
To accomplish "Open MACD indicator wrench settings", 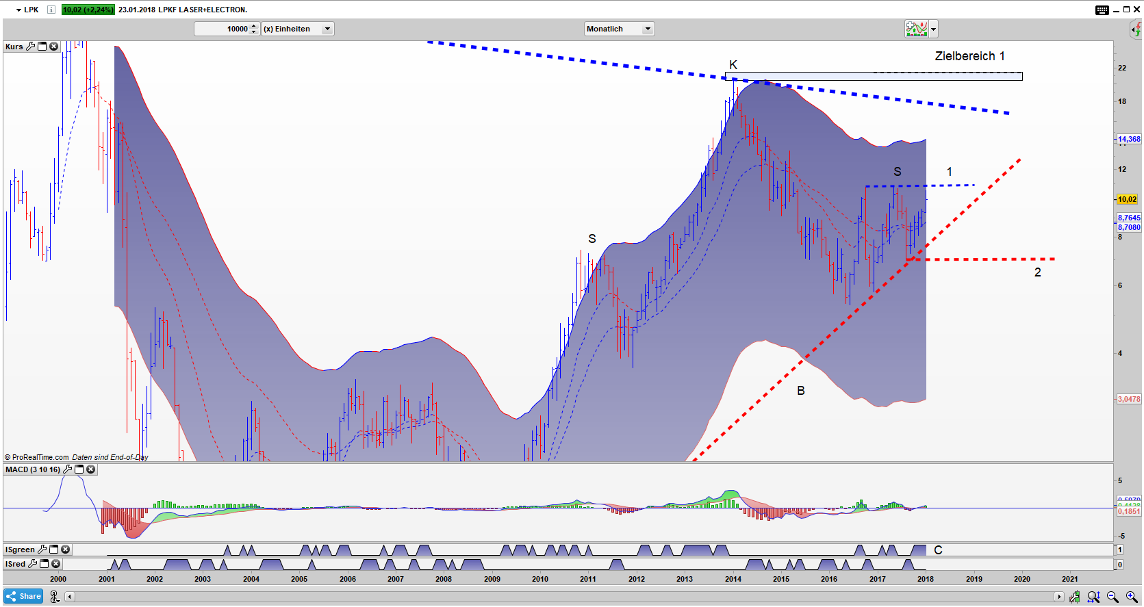I will 67,469.
